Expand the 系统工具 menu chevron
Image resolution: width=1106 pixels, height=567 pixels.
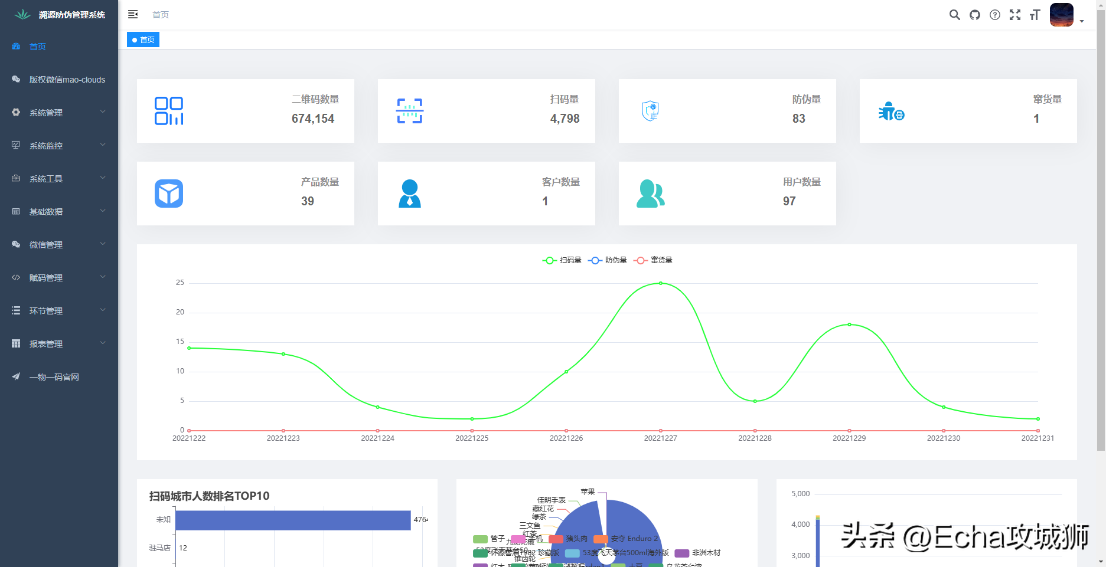103,178
